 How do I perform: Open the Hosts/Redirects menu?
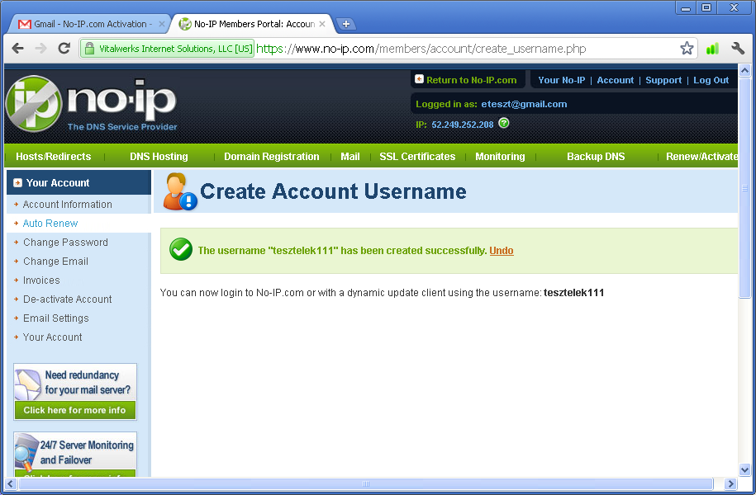[x=54, y=157]
